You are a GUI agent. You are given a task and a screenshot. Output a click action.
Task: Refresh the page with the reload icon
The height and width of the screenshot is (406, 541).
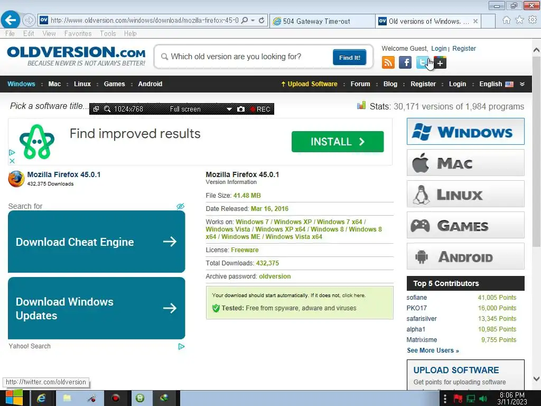pyautogui.click(x=262, y=21)
